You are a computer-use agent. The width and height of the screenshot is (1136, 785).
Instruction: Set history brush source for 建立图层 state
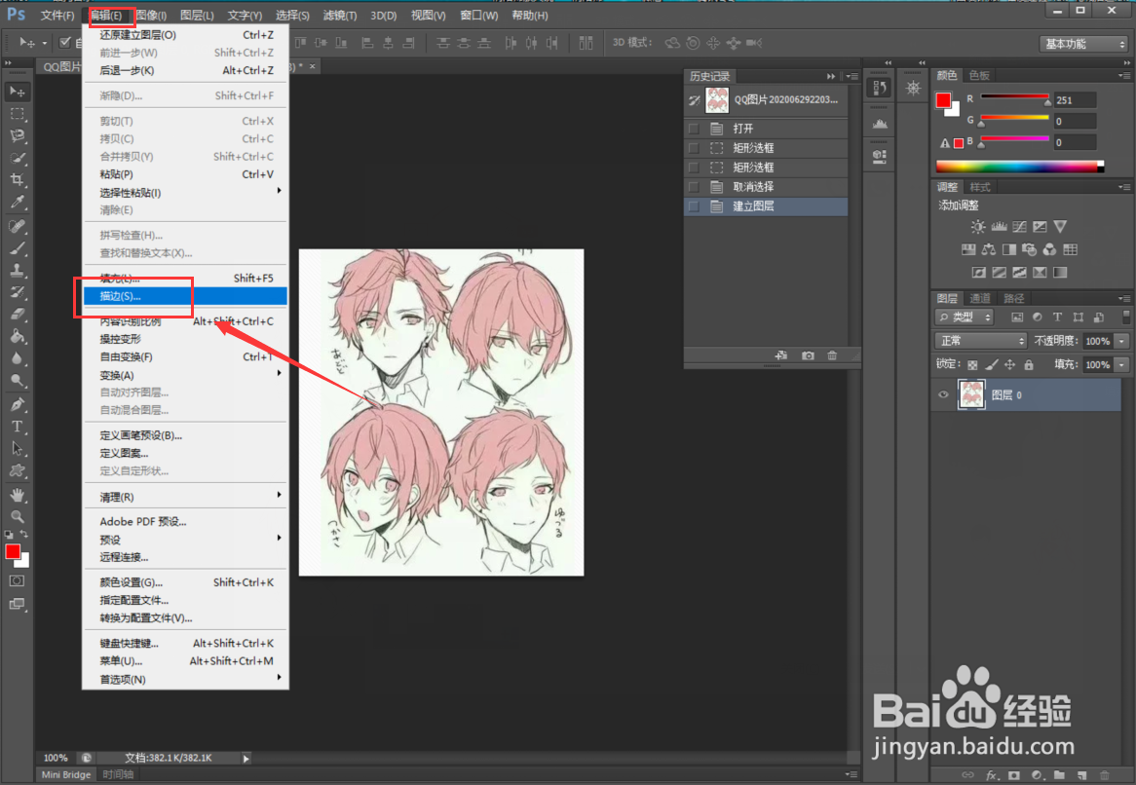tap(694, 206)
